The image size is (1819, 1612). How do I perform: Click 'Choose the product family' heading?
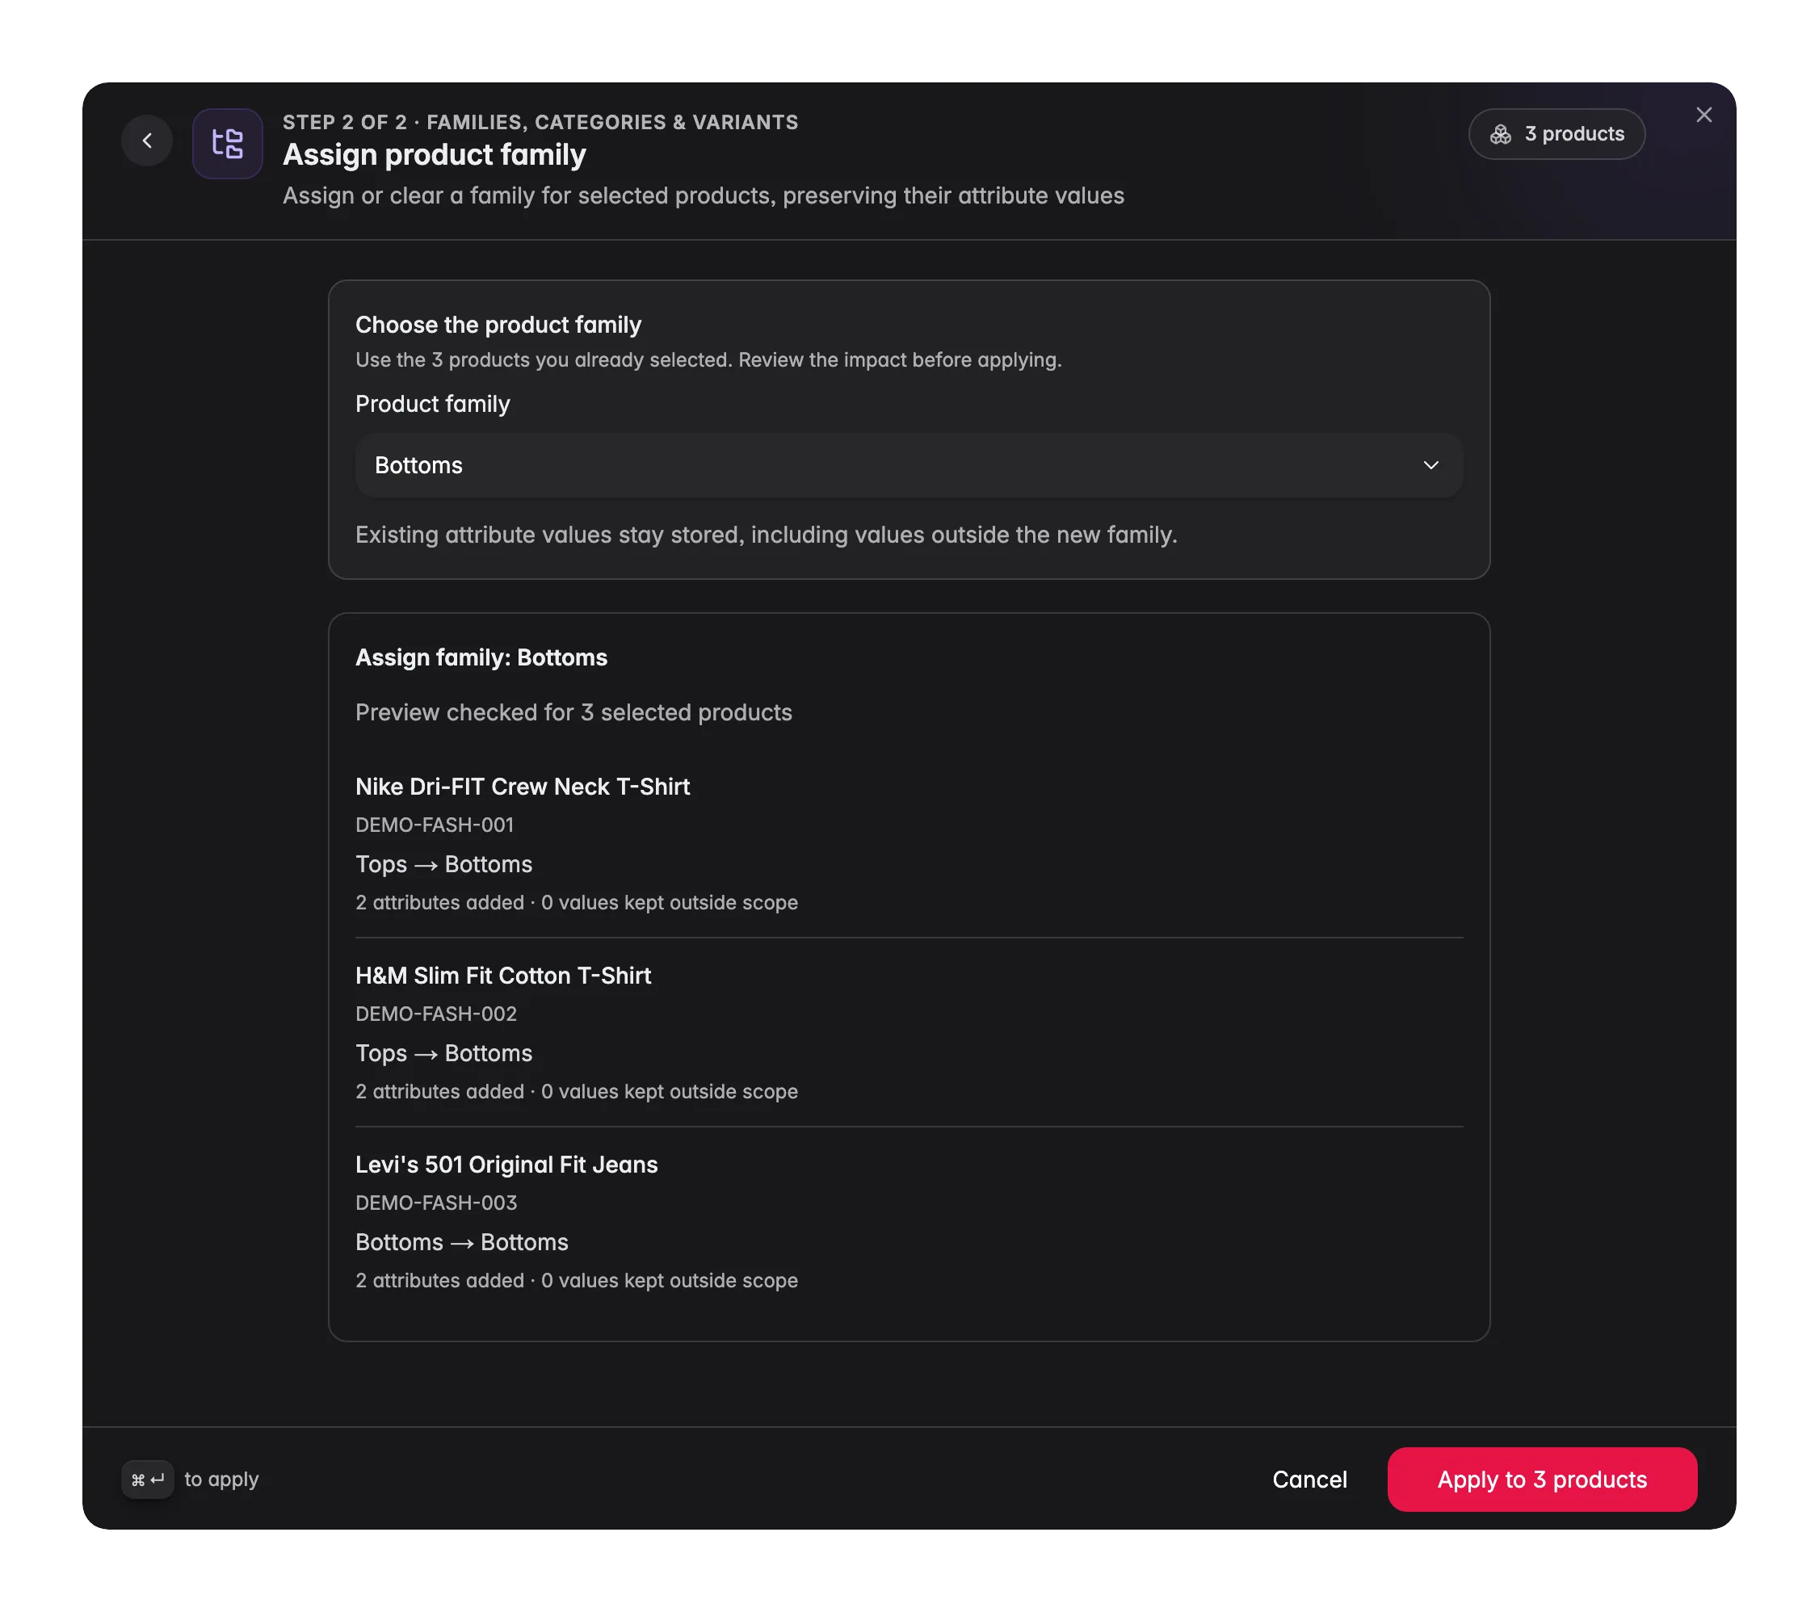click(498, 325)
